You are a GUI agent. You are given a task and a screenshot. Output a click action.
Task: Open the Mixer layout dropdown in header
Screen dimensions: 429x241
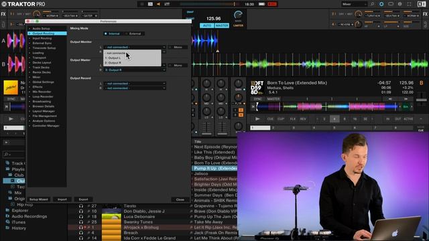354,4
